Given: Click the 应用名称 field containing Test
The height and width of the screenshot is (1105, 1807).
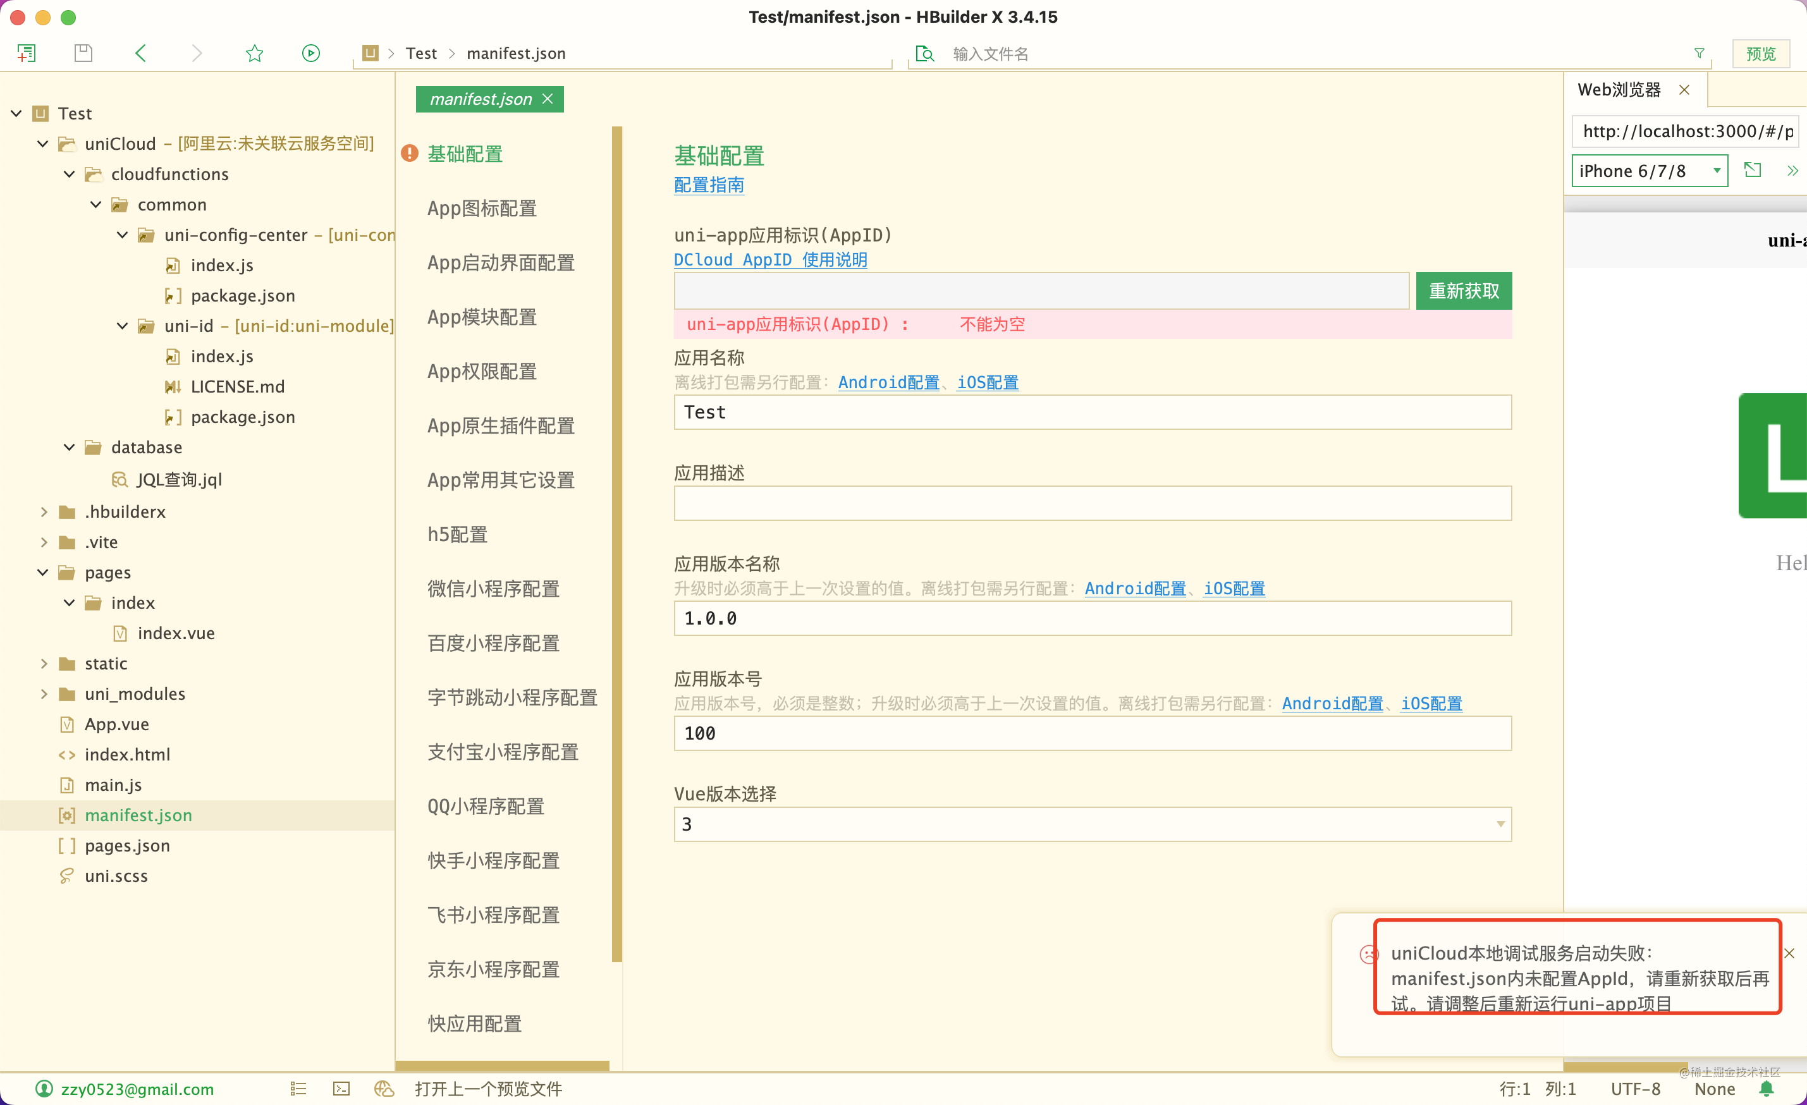Looking at the screenshot, I should [x=1092, y=412].
